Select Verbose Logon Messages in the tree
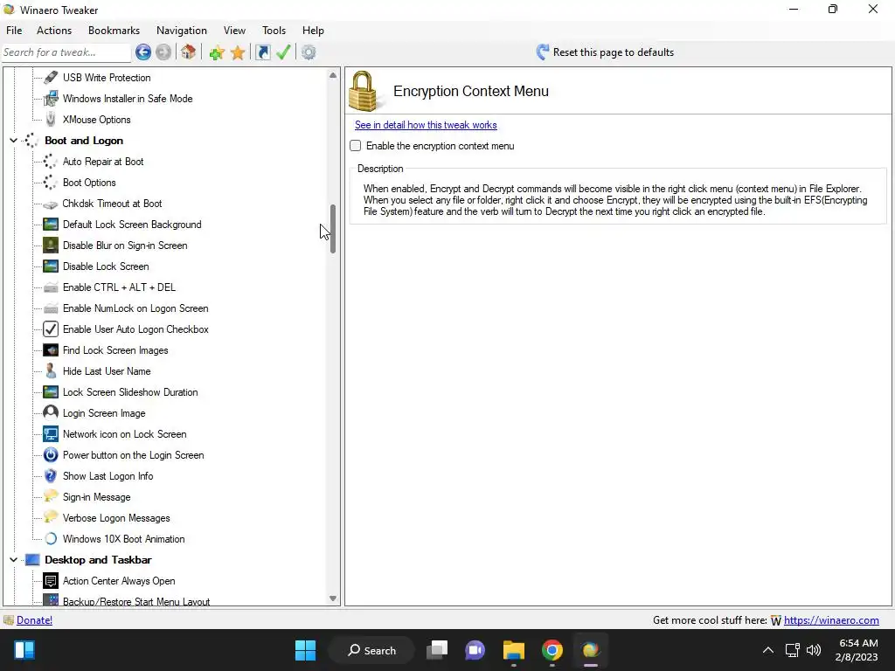 (116, 518)
